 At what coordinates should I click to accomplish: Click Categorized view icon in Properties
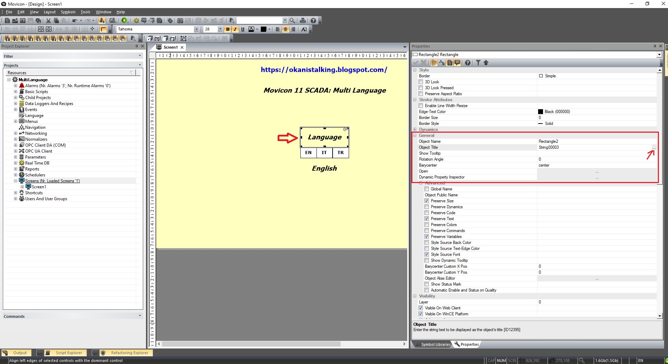click(x=434, y=63)
